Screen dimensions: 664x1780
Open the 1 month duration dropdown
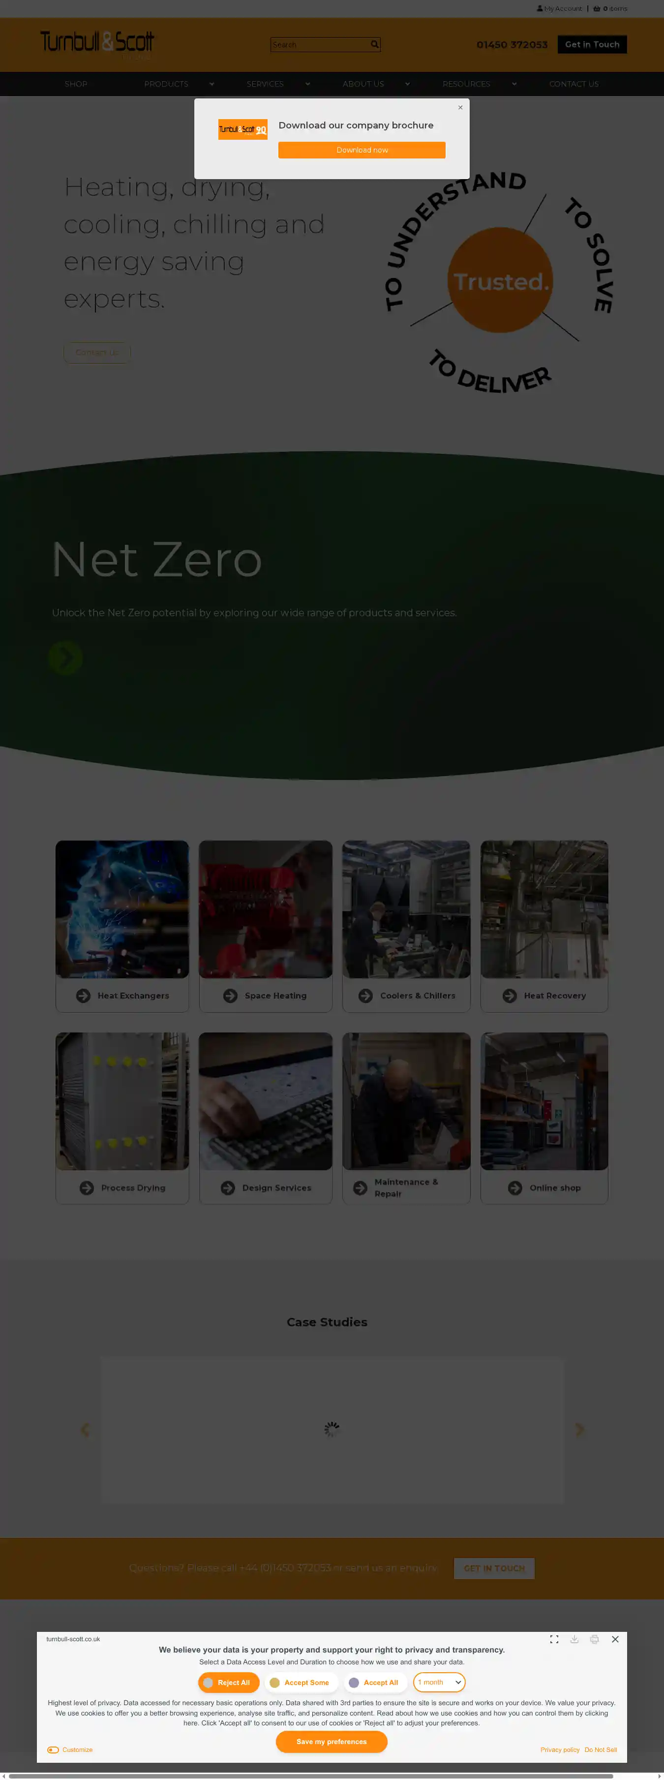click(x=439, y=1683)
